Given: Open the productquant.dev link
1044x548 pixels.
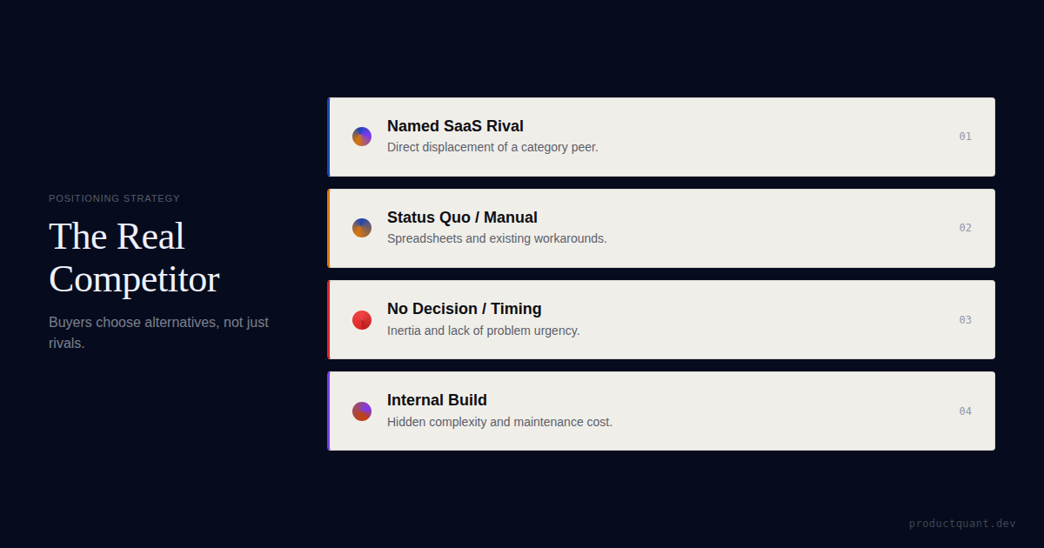Looking at the screenshot, I should coord(962,524).
